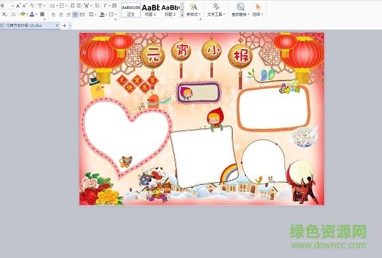
Task: Apply the blue font color A
Action: pyautogui.click(x=31, y=14)
